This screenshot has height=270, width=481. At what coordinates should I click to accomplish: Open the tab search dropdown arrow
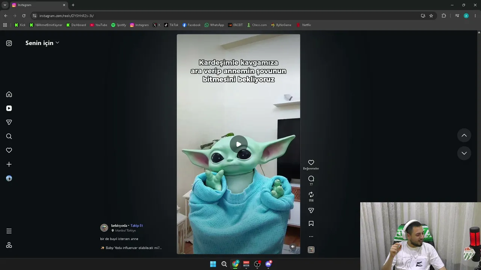click(x=5, y=5)
